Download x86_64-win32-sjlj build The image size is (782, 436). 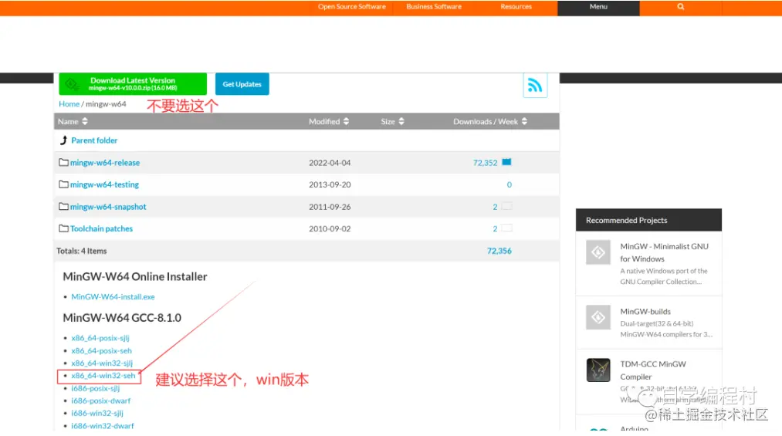[102, 363]
